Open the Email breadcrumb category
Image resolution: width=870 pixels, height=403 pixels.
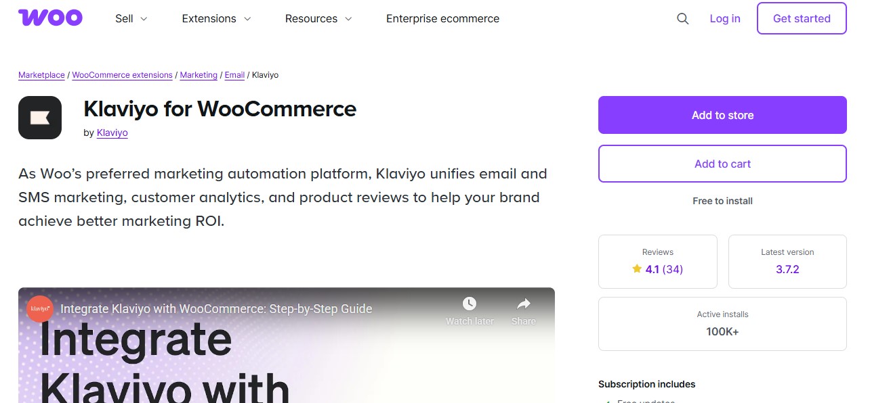coord(234,74)
